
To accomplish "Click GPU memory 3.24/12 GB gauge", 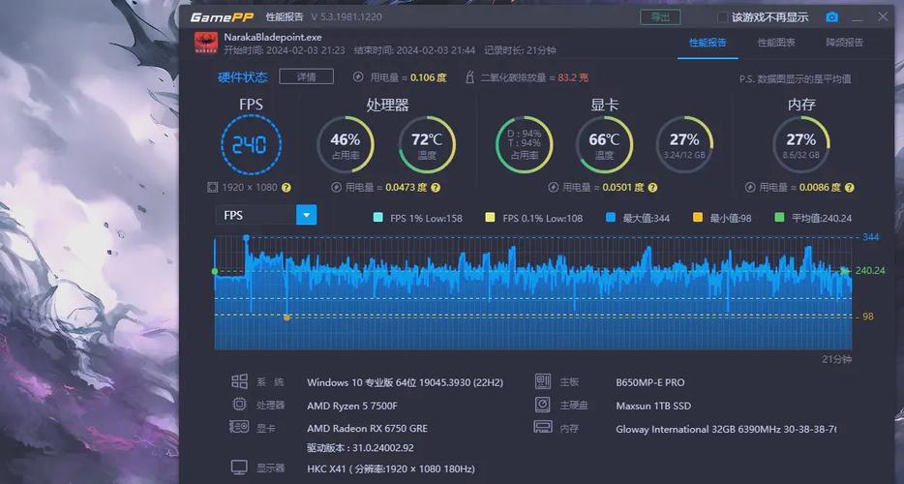I will [x=685, y=145].
